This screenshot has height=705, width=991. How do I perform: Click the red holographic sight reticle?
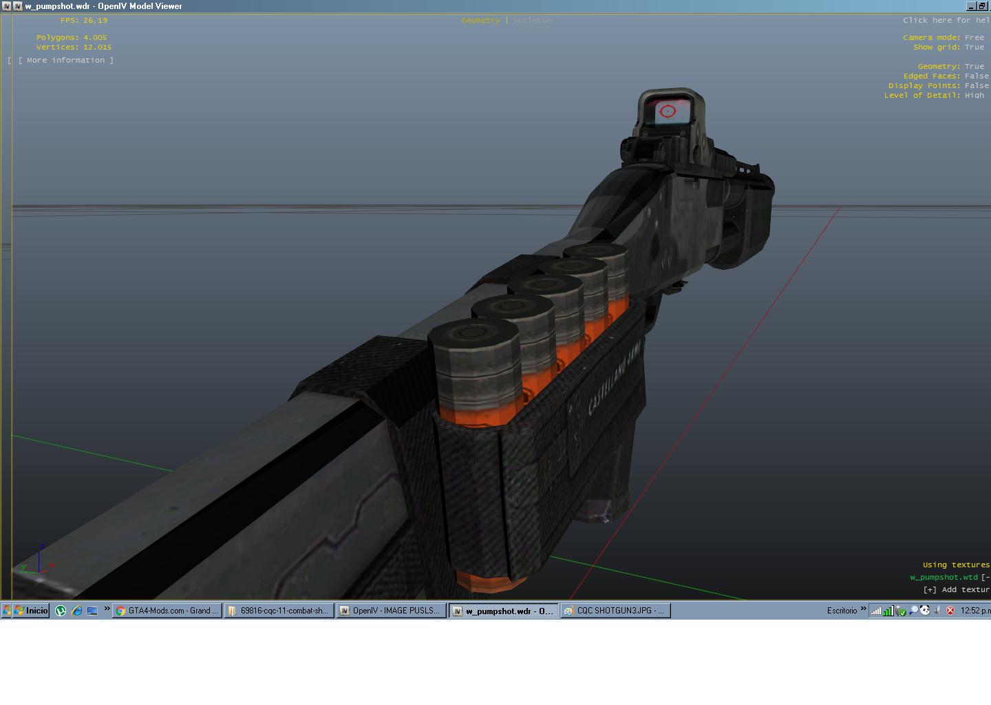[x=668, y=111]
